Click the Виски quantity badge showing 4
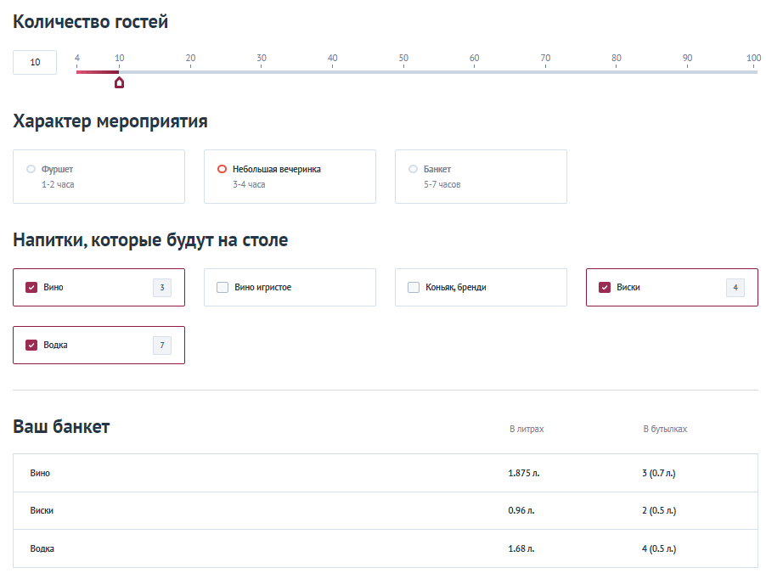 point(735,288)
